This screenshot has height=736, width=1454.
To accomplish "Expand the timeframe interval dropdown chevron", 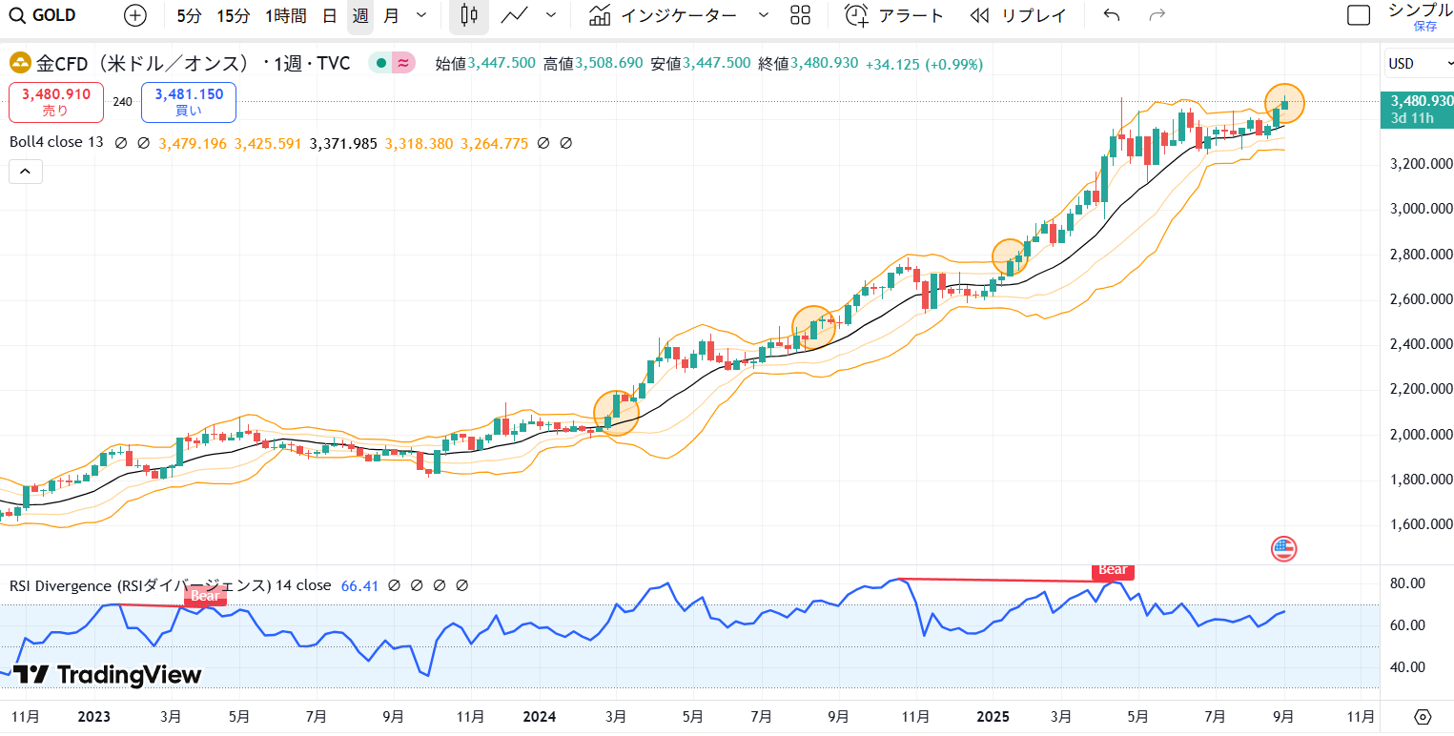I will point(421,15).
